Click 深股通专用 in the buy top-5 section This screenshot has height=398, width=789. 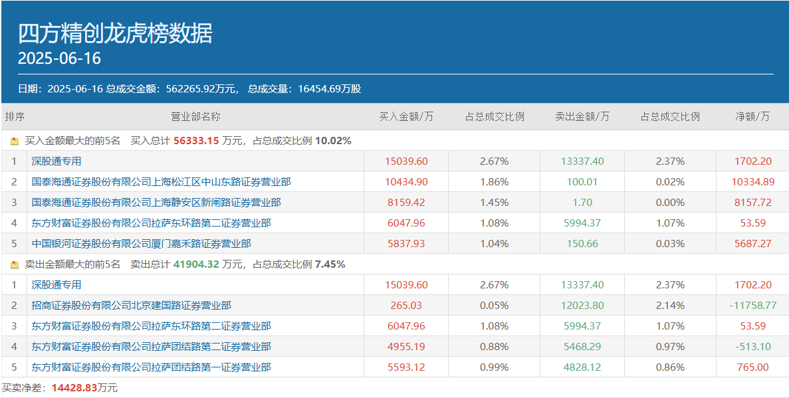pos(56,161)
